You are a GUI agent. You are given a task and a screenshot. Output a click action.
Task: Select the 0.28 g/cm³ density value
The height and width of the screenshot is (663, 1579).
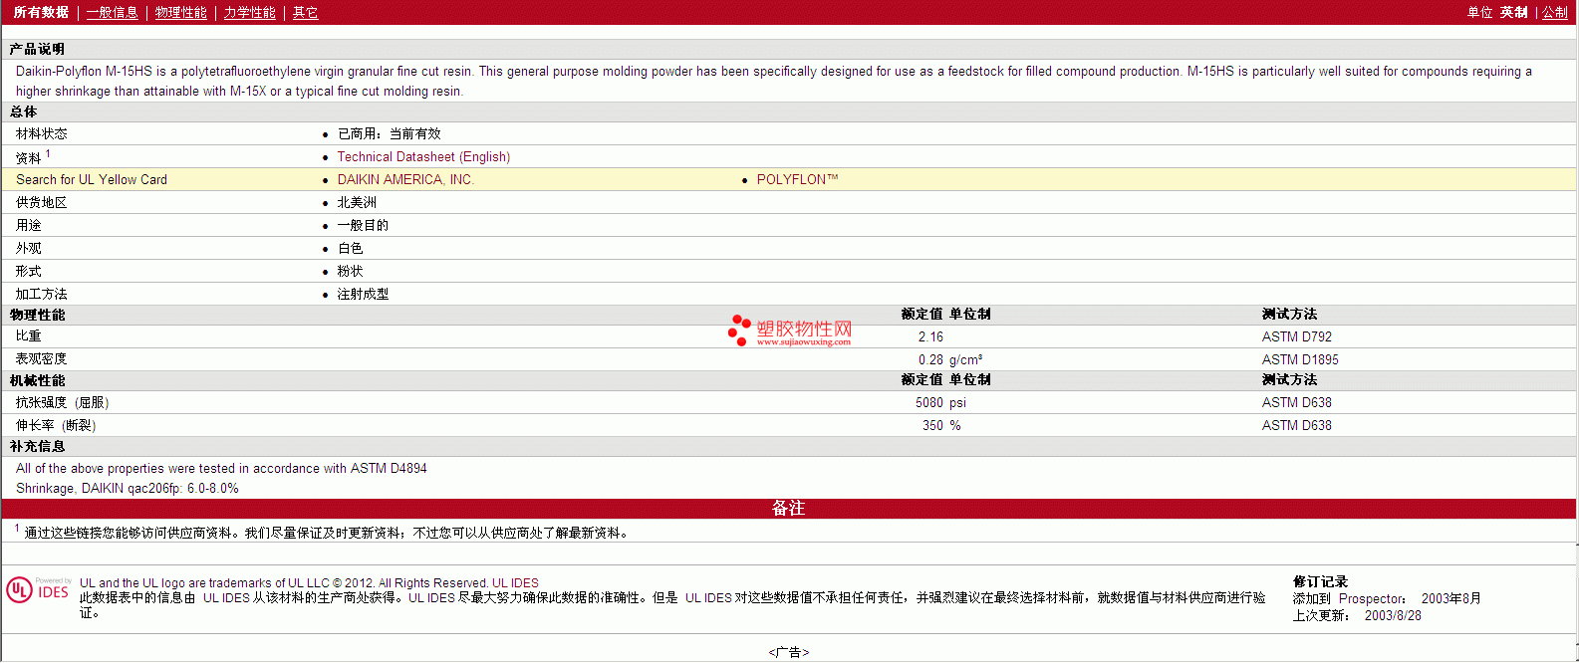(950, 359)
